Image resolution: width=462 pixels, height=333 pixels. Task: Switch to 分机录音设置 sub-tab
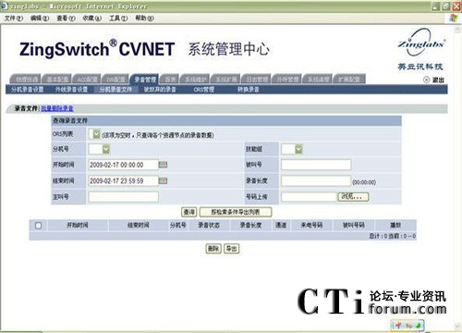click(28, 90)
